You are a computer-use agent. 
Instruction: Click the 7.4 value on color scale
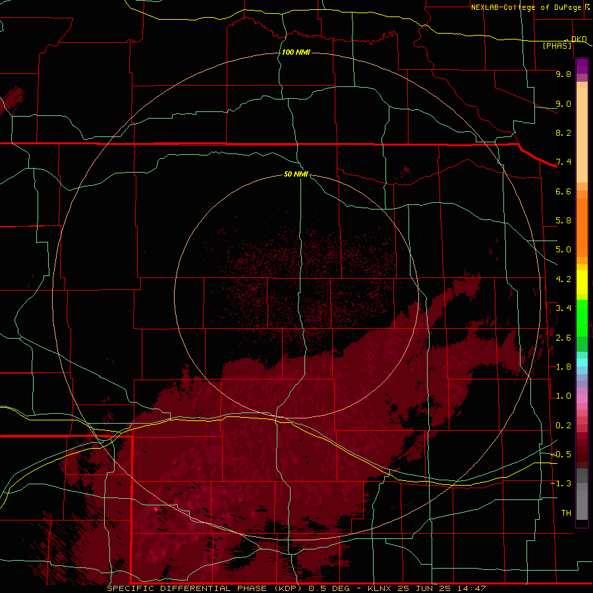pyautogui.click(x=563, y=162)
